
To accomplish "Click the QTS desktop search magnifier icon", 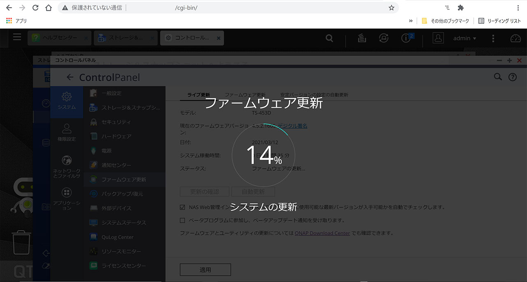I will (329, 38).
